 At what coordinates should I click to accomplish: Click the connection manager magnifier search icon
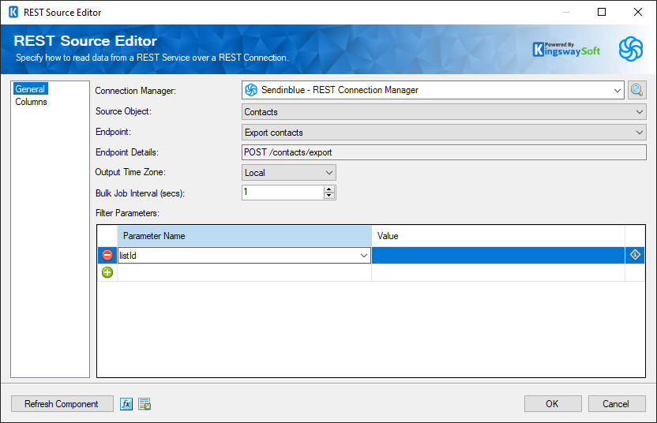[636, 90]
